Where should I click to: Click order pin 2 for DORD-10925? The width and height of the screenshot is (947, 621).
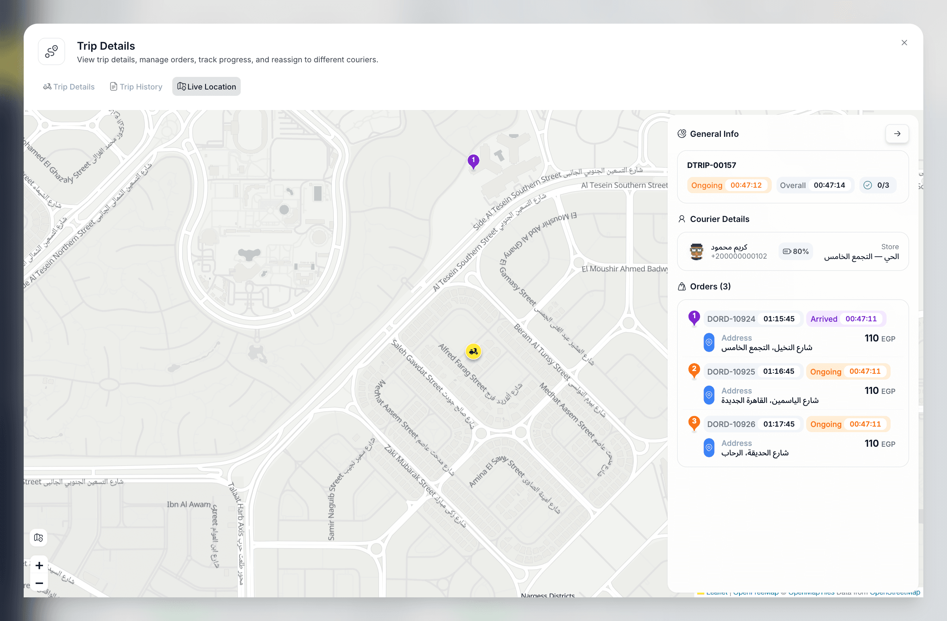(x=694, y=371)
